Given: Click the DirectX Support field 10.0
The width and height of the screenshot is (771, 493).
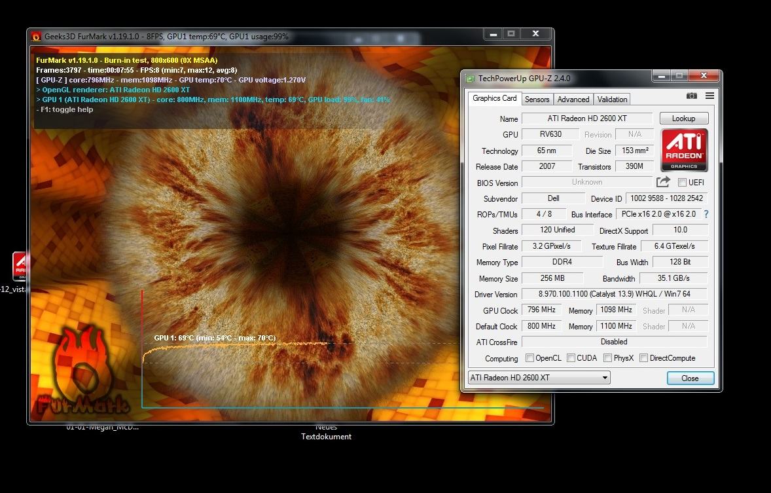Looking at the screenshot, I should click(680, 230).
